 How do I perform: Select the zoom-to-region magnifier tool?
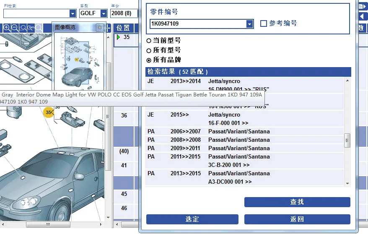click(x=23, y=28)
